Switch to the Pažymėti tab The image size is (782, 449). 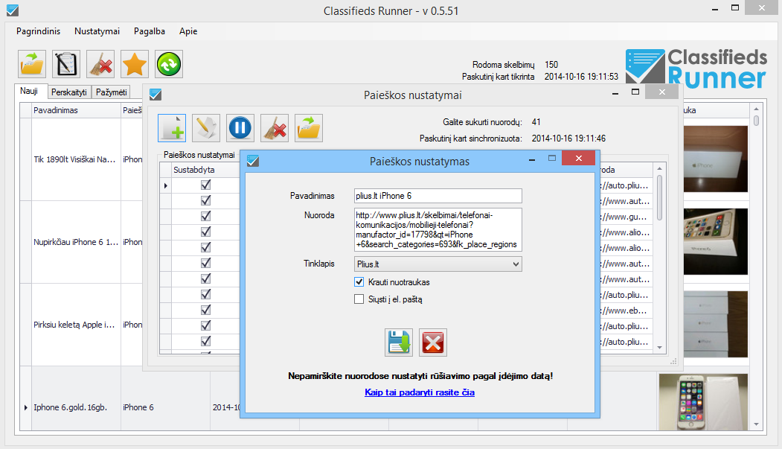[x=111, y=92]
